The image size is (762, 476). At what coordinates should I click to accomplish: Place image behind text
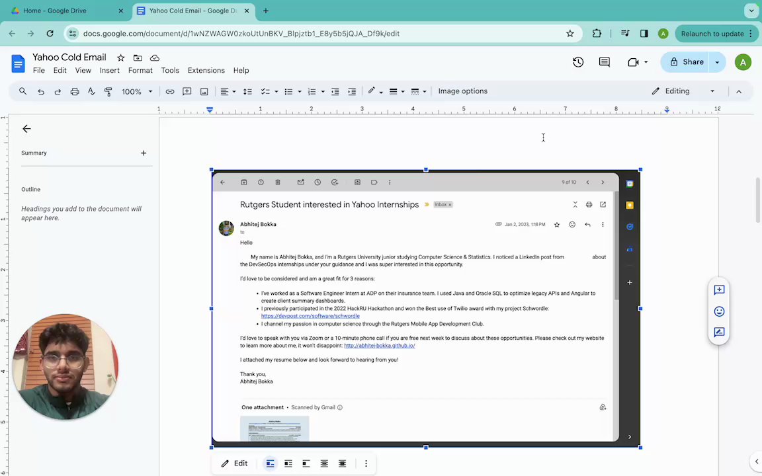324,463
